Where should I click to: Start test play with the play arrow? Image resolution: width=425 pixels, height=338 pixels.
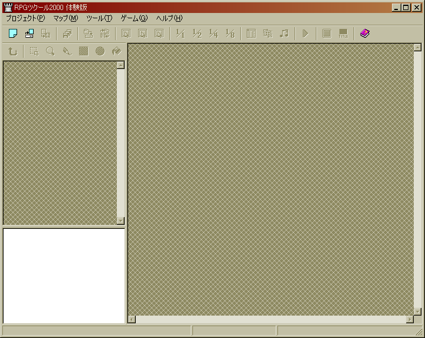(x=305, y=34)
